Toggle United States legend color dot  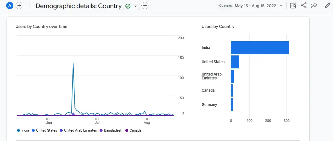coord(33,130)
